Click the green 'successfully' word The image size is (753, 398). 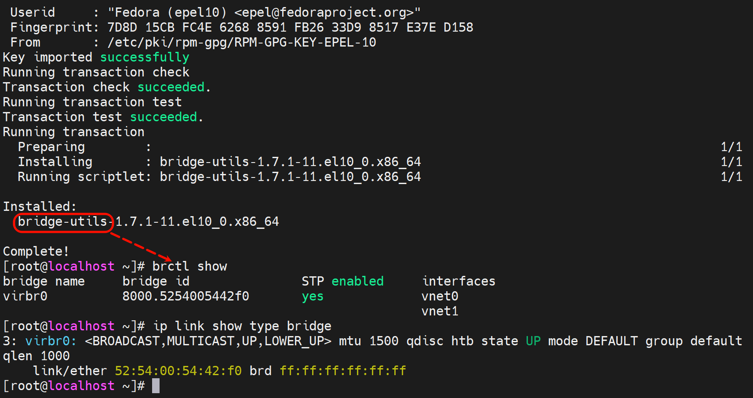tap(145, 57)
